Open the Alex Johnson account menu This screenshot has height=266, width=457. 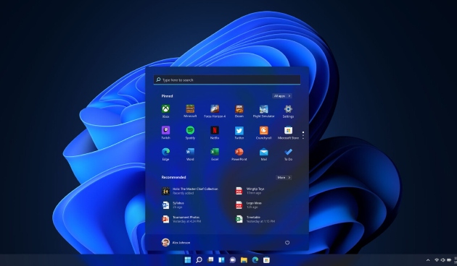click(176, 242)
